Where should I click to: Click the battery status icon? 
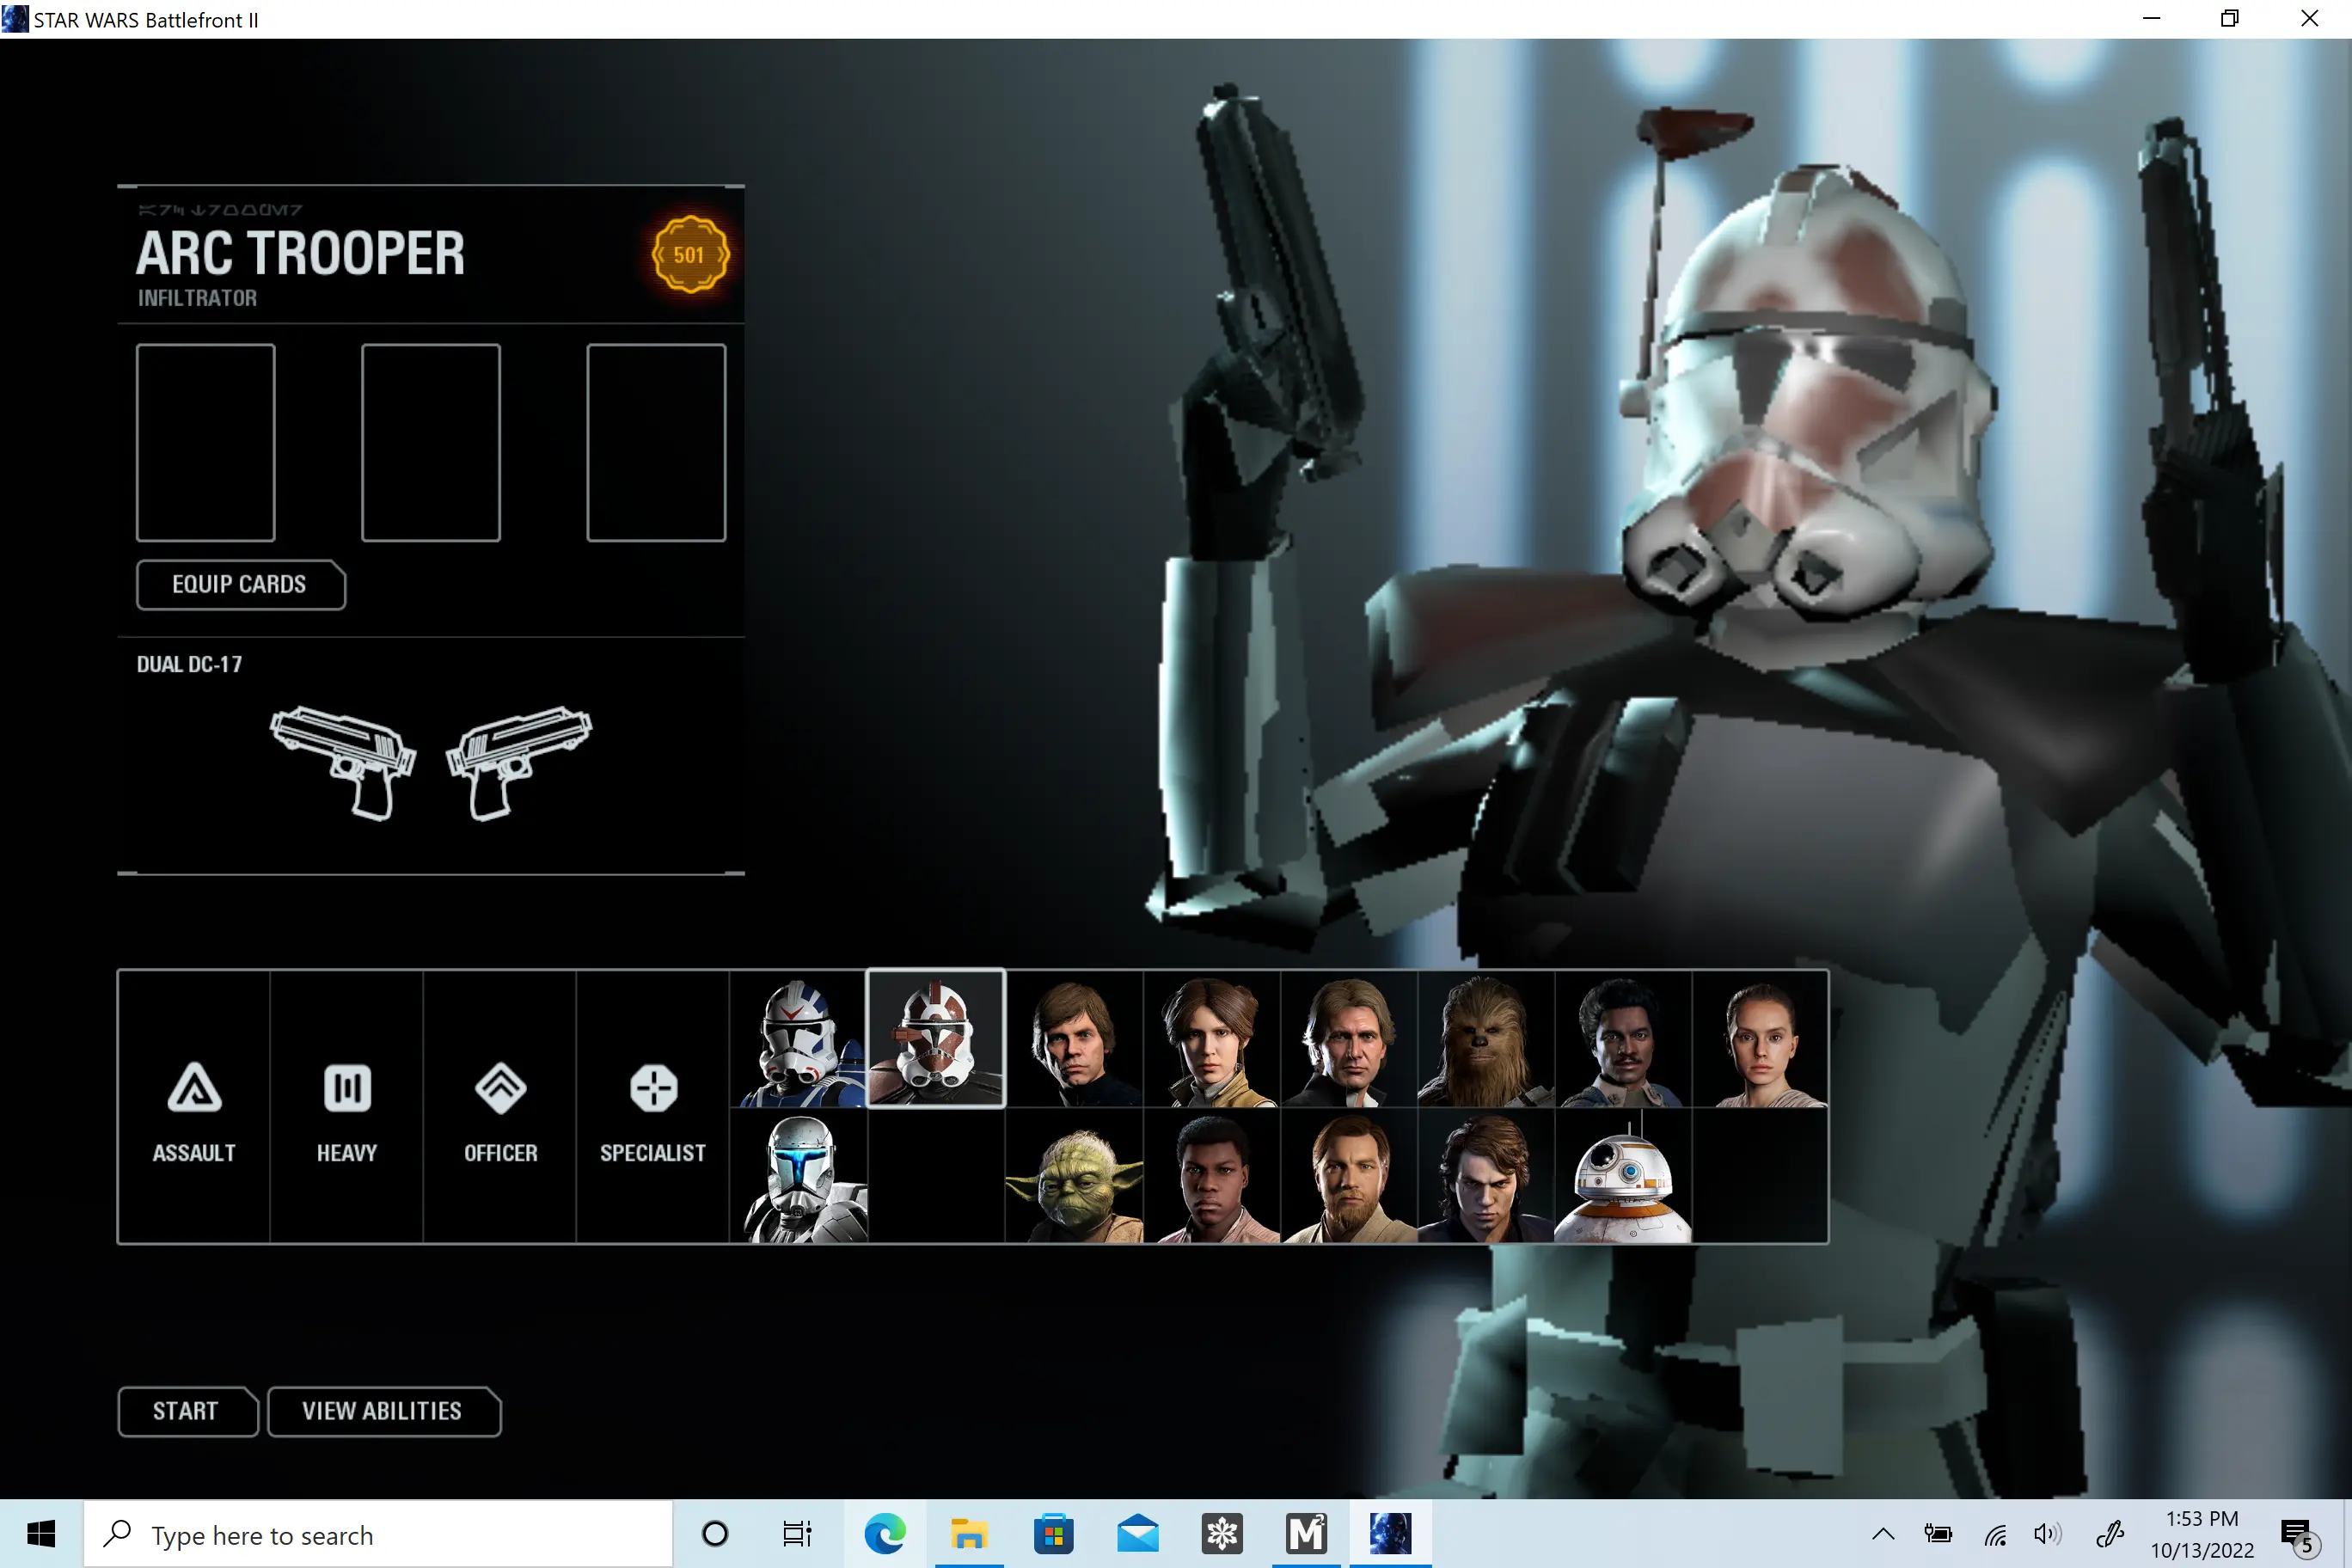(x=1938, y=1534)
